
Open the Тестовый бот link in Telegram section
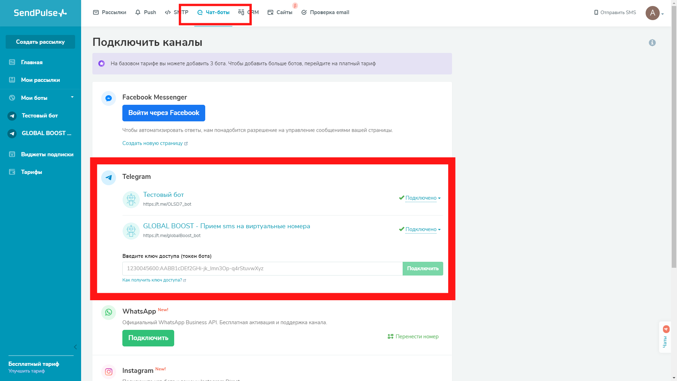[163, 195]
